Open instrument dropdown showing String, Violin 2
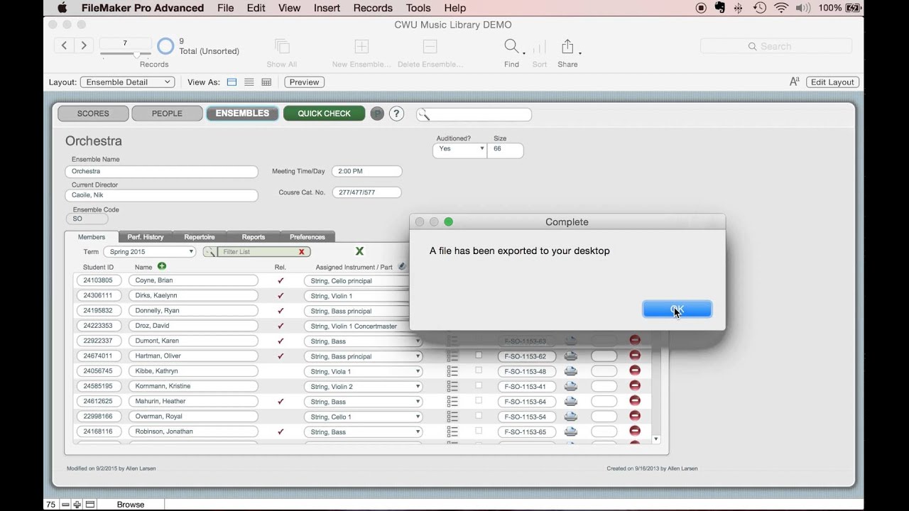 click(364, 387)
